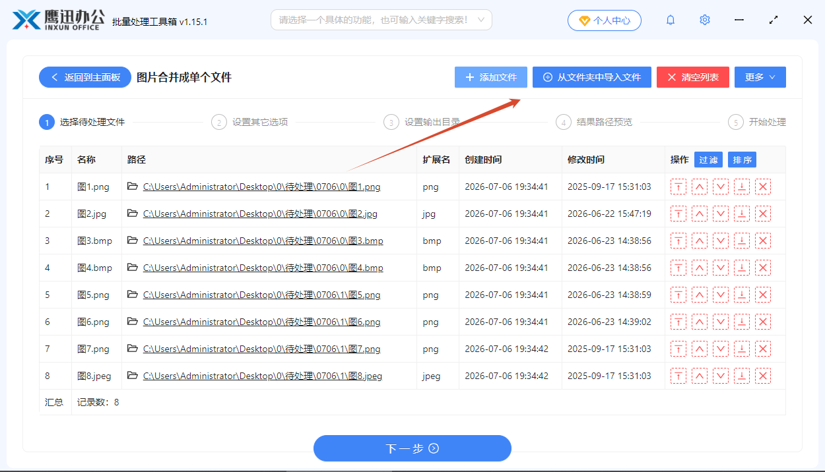Send 图4.bmp row to bottom
Screen dimensions: 825x472
[x=742, y=268]
